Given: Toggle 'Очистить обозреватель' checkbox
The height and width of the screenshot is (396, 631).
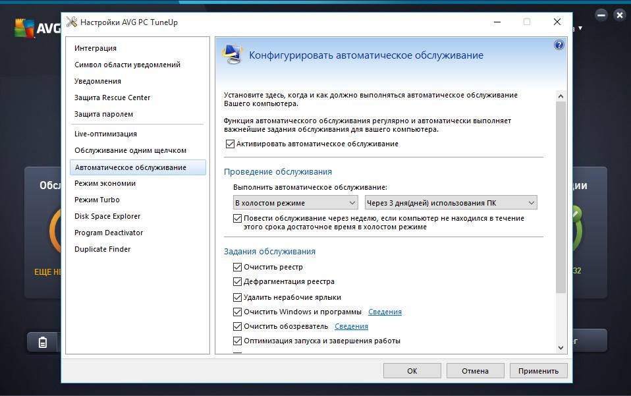Looking at the screenshot, I should coord(237,326).
